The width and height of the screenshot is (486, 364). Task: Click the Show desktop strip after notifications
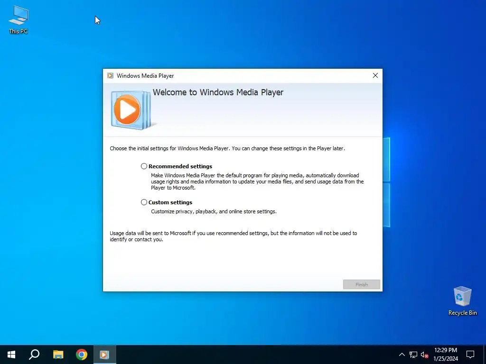(485, 355)
